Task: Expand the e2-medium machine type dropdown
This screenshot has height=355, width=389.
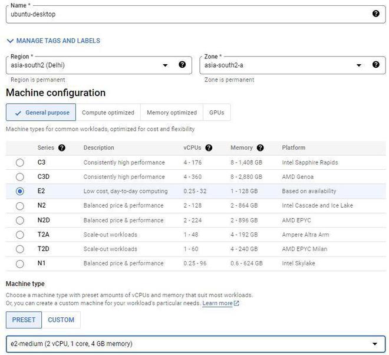Action: [374, 344]
